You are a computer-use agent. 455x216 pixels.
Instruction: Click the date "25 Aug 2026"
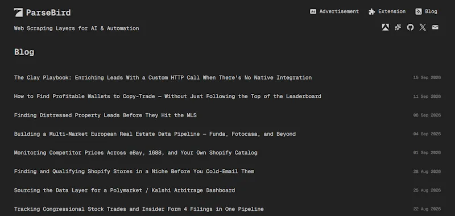click(x=427, y=190)
